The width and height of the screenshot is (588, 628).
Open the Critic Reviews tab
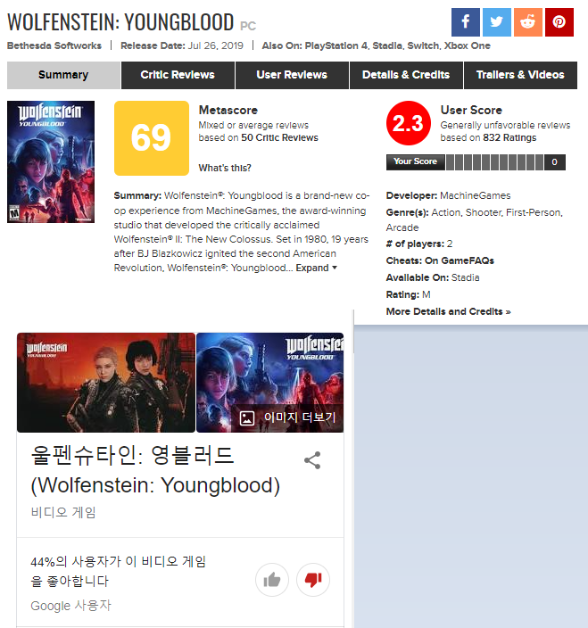(x=178, y=75)
